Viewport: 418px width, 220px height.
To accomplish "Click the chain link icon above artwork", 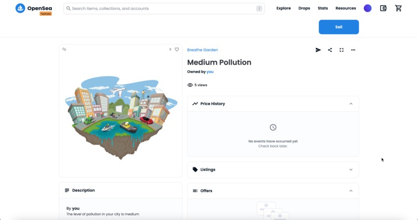I will [64, 49].
